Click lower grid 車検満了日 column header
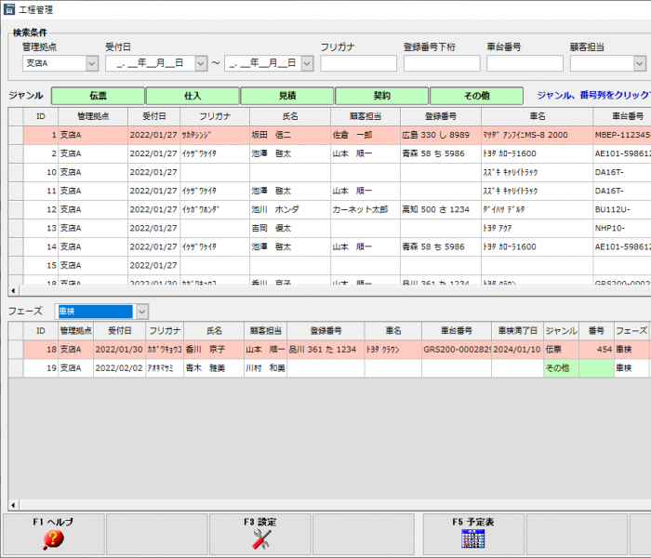651x558 pixels. 518,331
